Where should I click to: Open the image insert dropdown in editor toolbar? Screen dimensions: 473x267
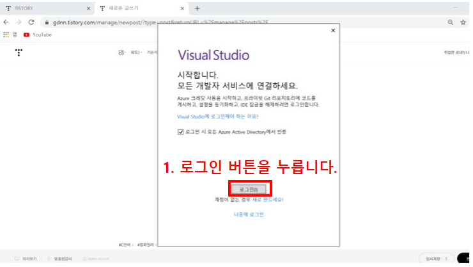click(x=122, y=53)
